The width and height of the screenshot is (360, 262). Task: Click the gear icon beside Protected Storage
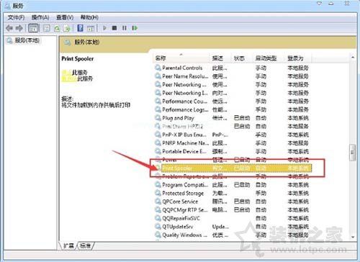(158, 193)
